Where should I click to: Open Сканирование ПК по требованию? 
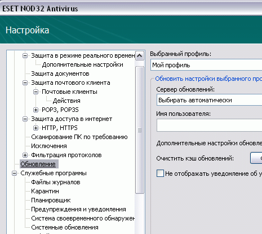[79, 137]
